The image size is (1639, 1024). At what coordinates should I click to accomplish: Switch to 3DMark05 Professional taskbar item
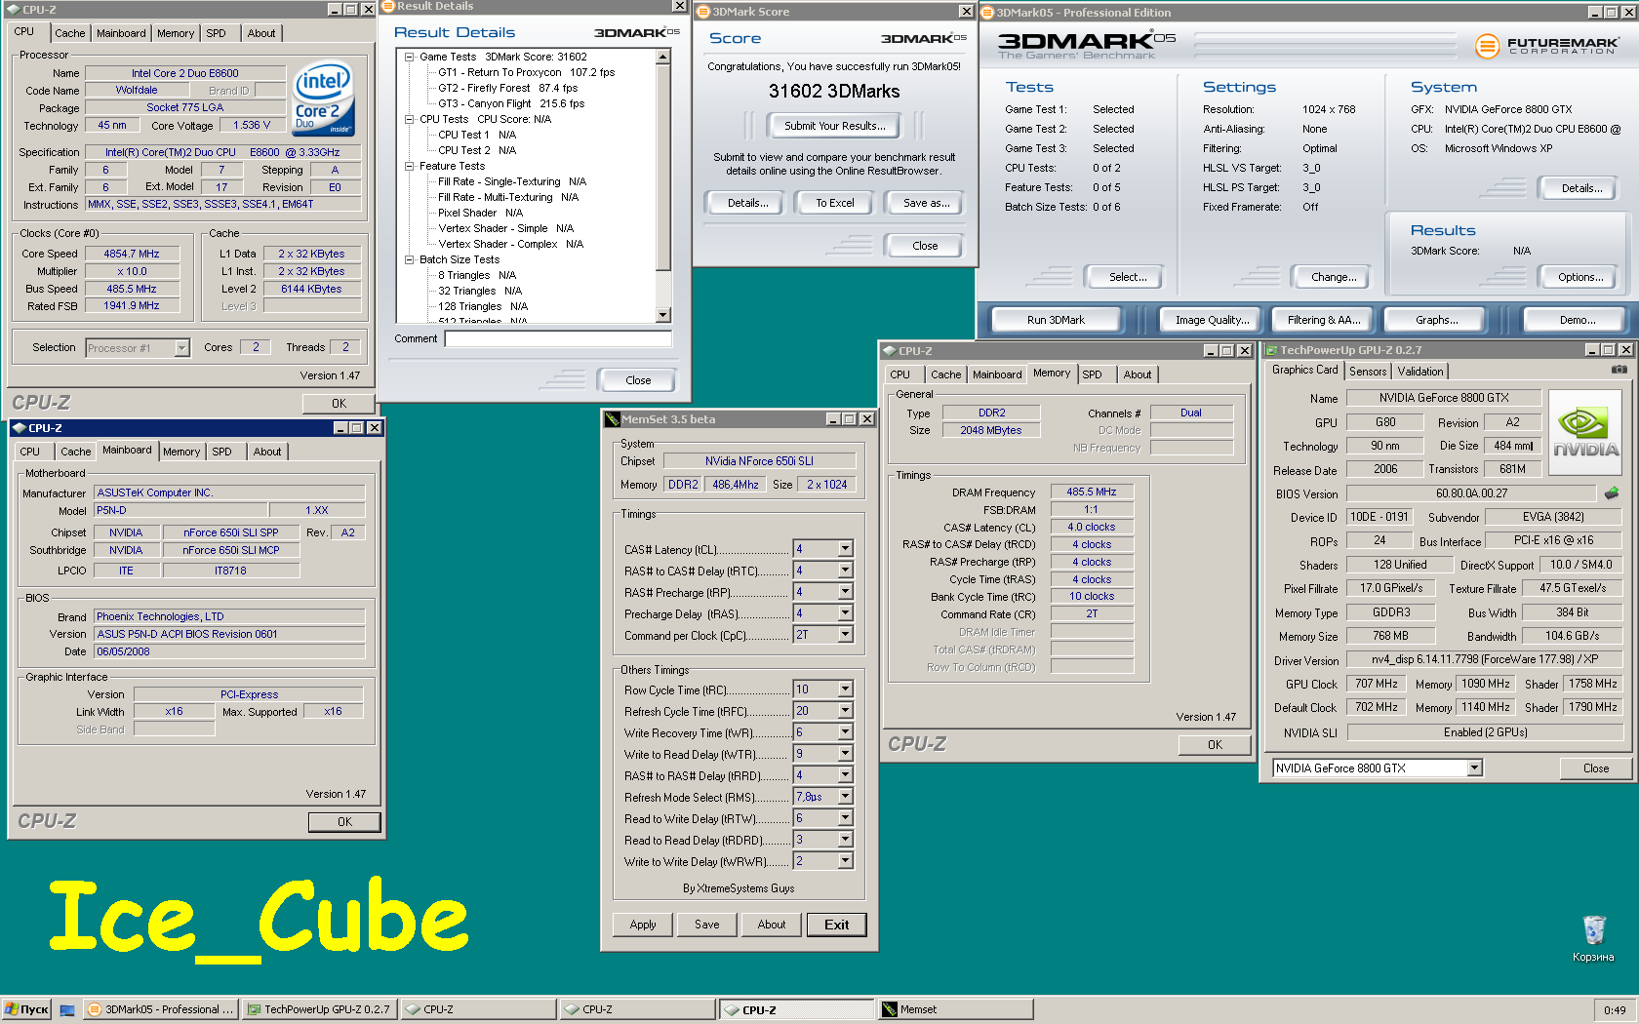(161, 1009)
